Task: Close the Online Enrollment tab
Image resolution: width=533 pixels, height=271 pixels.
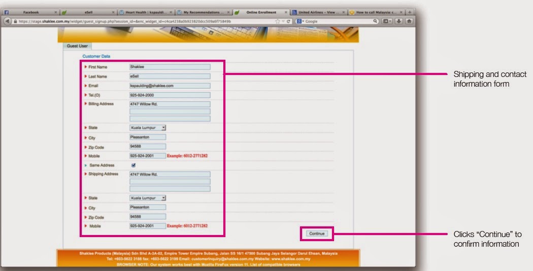Action: [286, 12]
